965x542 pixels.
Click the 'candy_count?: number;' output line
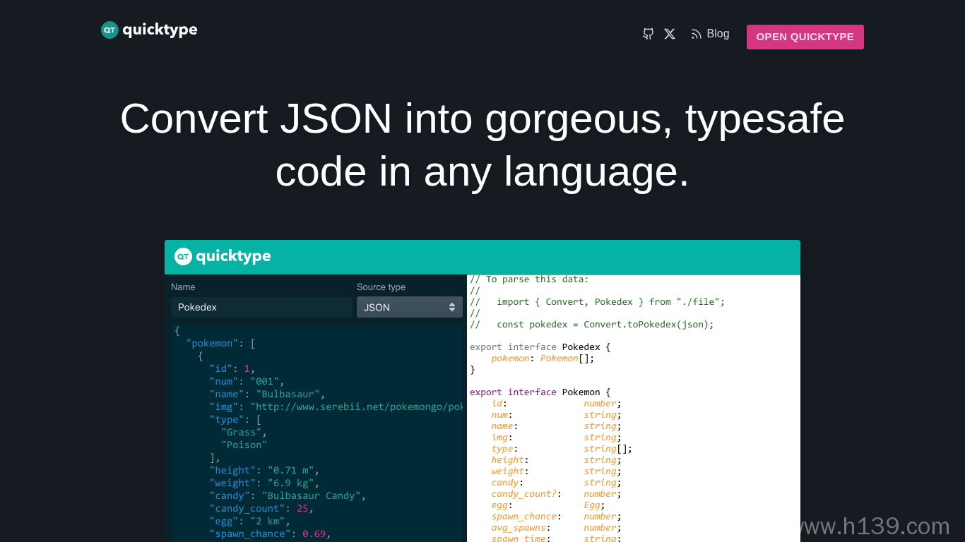coord(557,494)
